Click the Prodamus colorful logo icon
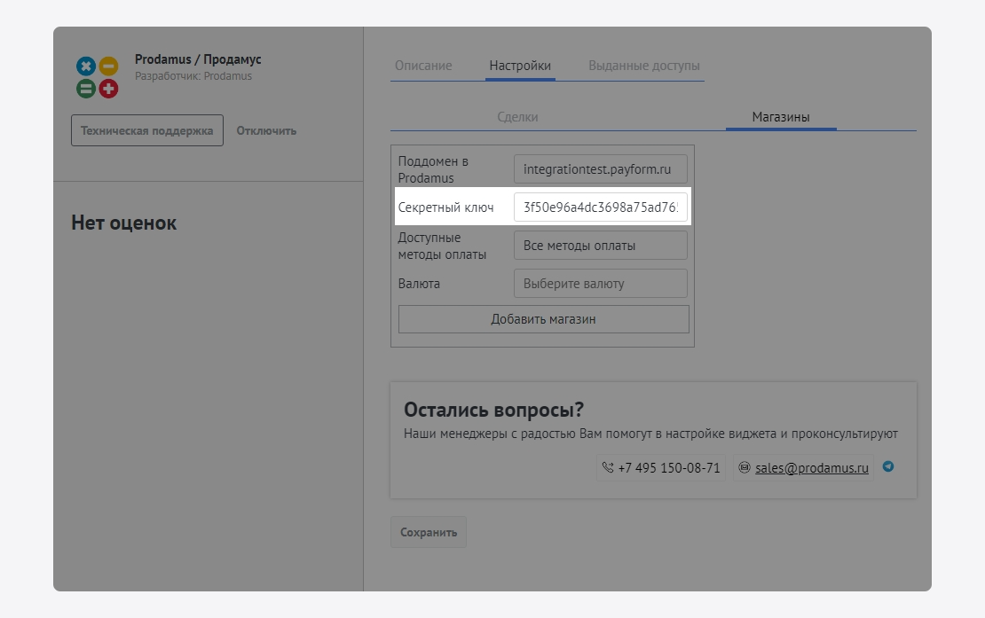The height and width of the screenshot is (618, 985). (97, 77)
